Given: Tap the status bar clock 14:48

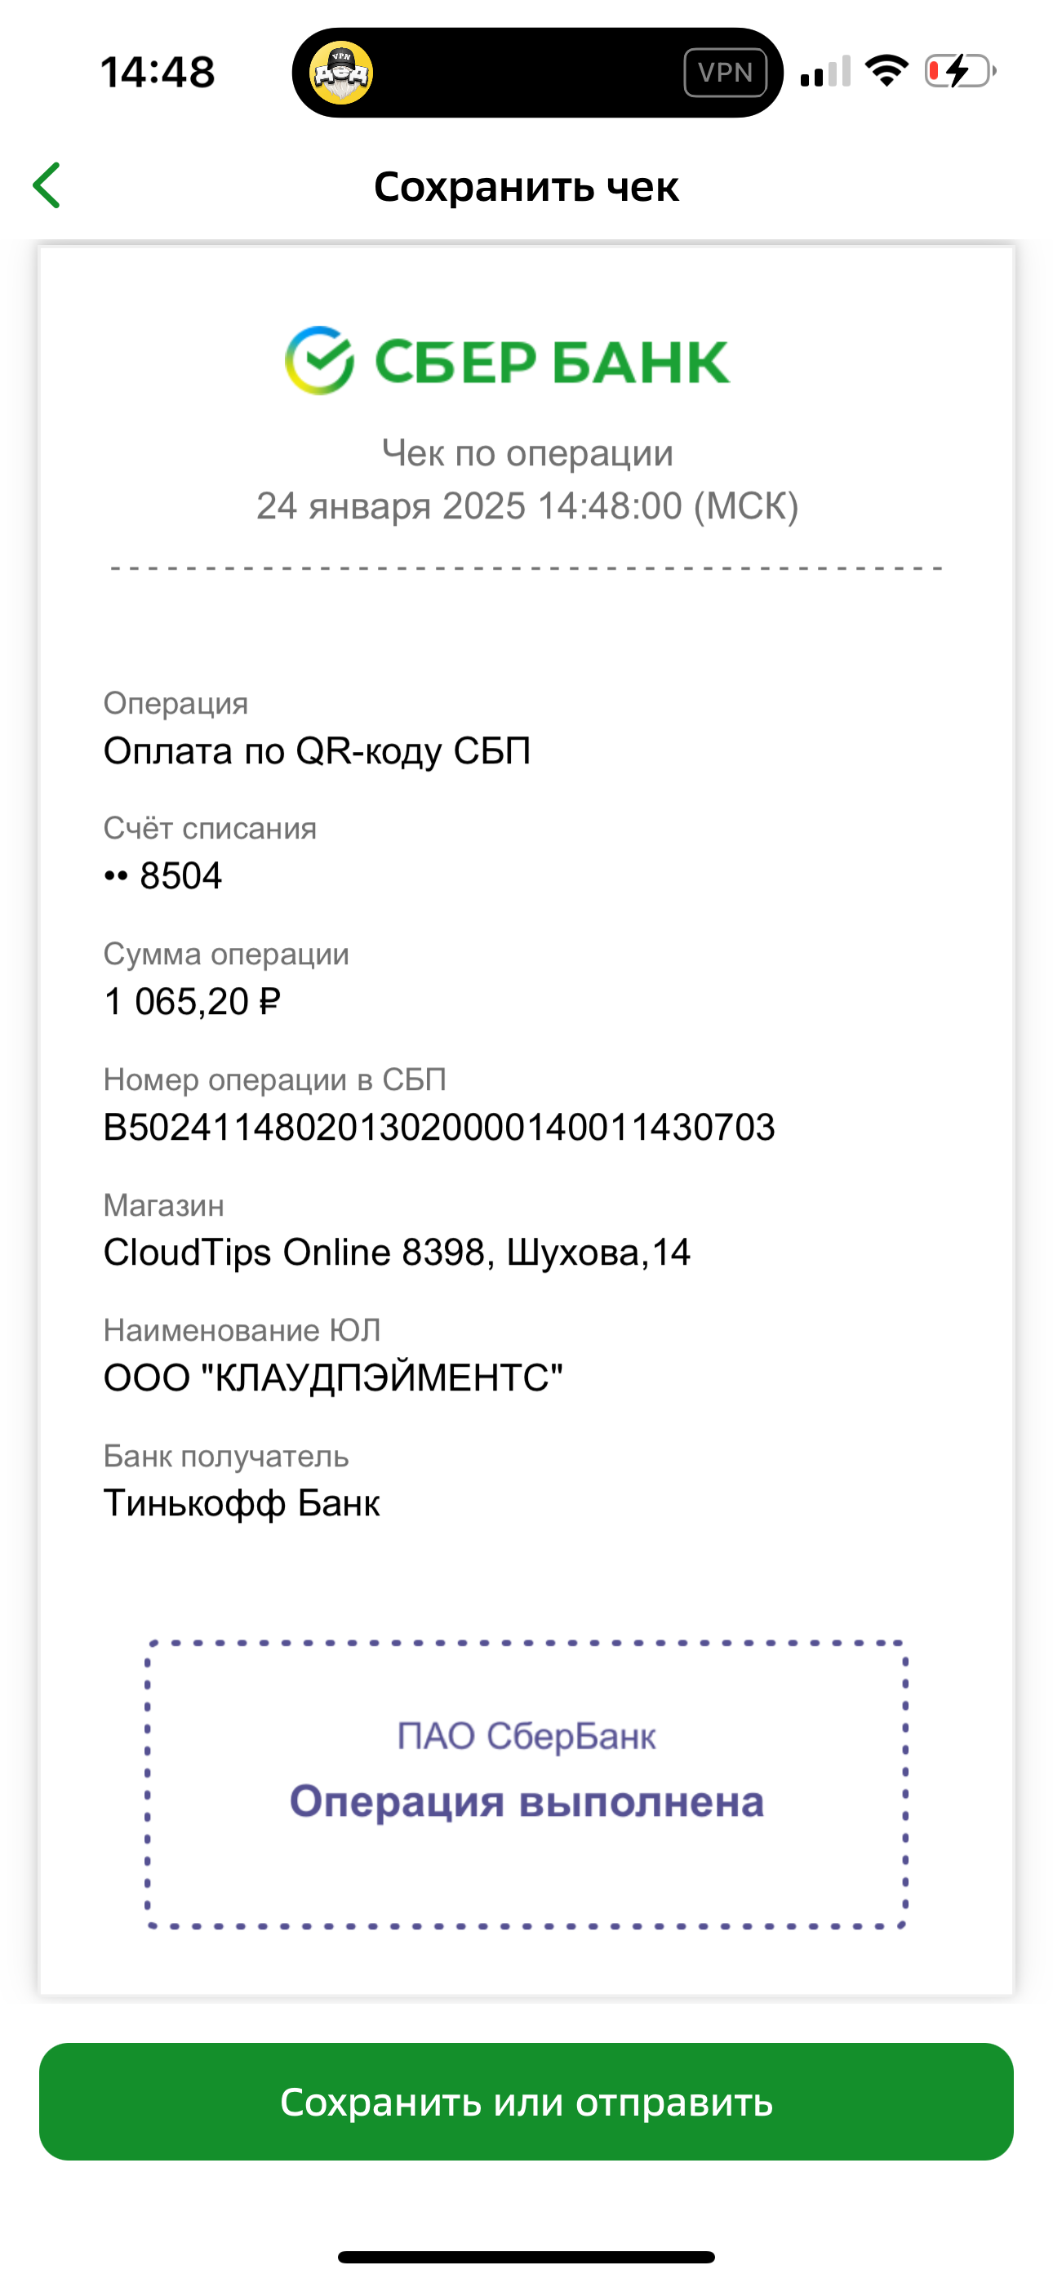Looking at the screenshot, I should pyautogui.click(x=158, y=72).
